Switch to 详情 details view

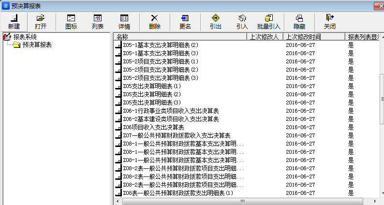(124, 22)
